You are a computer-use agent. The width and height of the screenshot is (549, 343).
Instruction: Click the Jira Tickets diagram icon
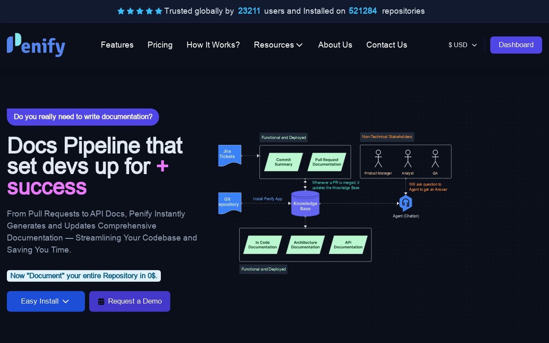(230, 156)
